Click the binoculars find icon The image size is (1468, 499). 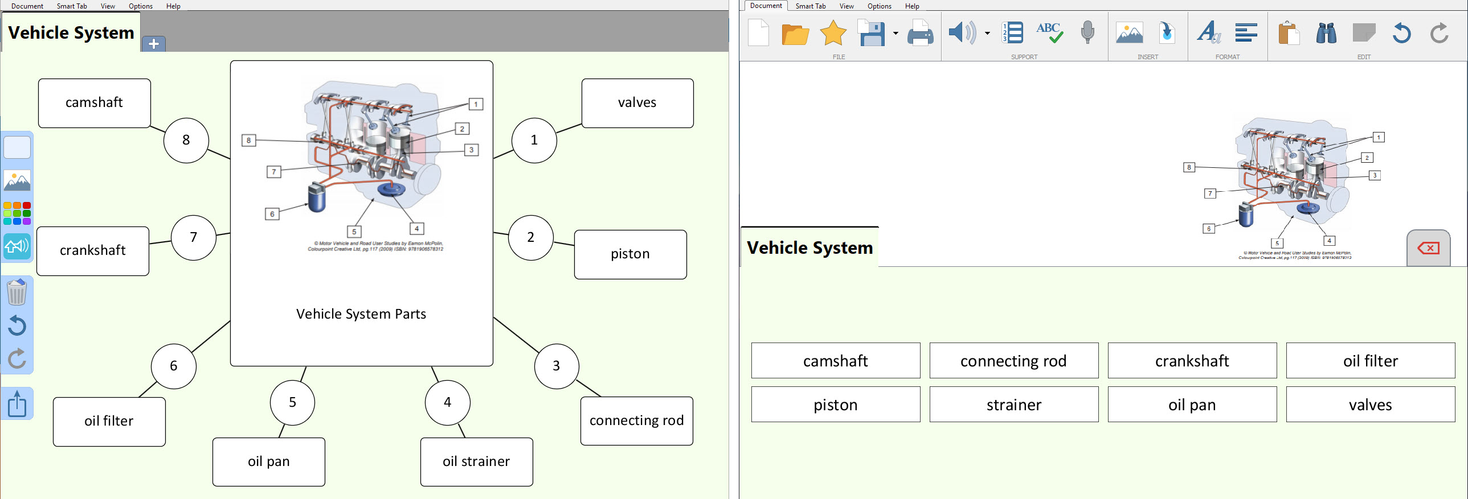(x=1326, y=34)
